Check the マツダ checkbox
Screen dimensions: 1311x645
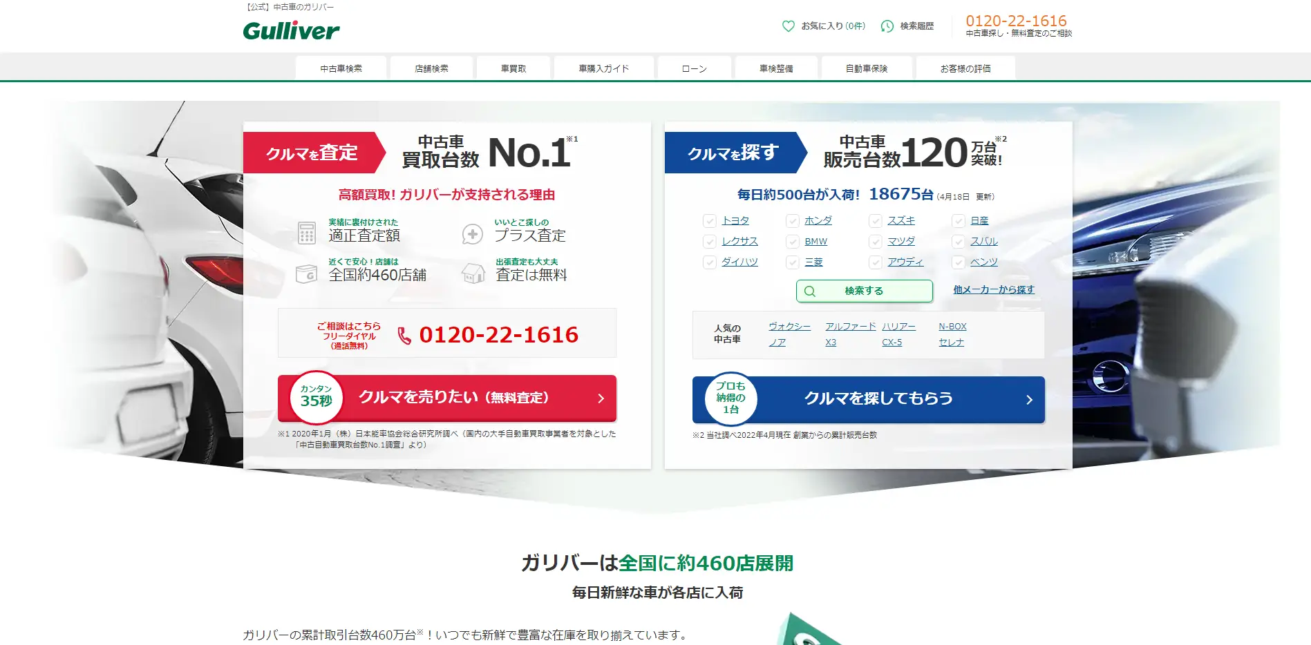[875, 242]
